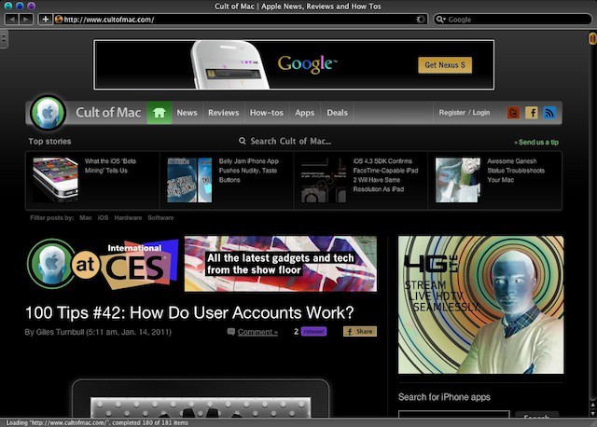597x427 pixels.
Task: Click the Google logo in the ad banner
Action: coord(307,64)
